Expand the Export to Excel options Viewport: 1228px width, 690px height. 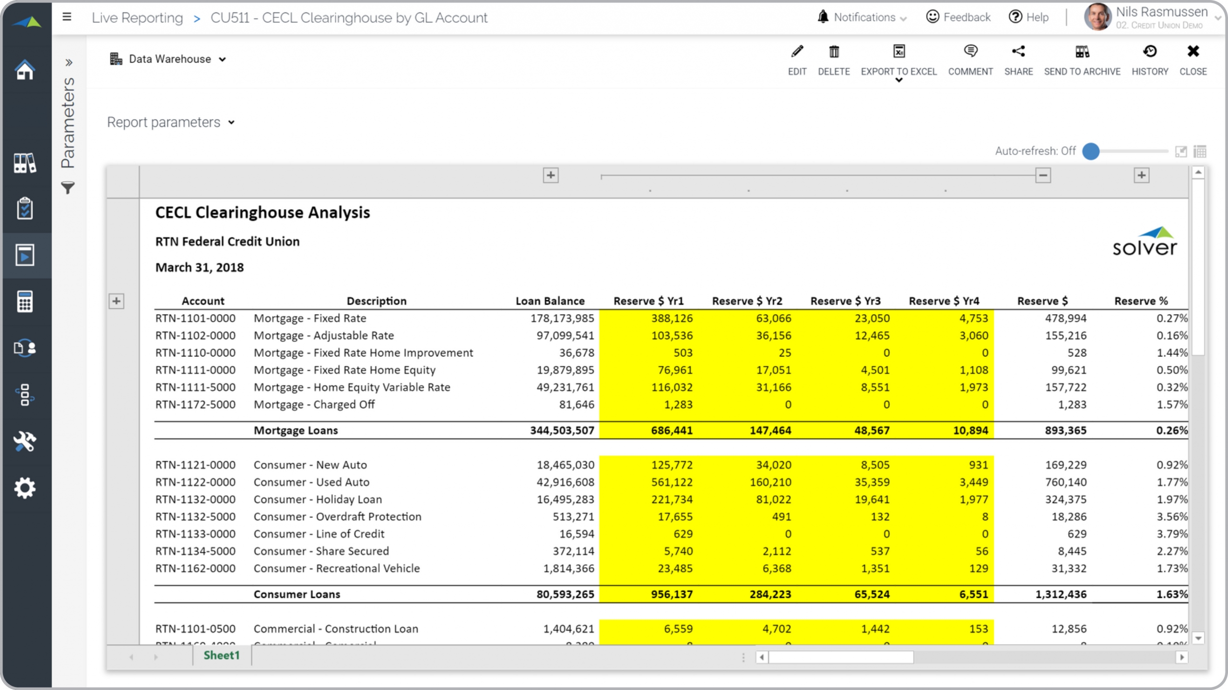click(898, 80)
